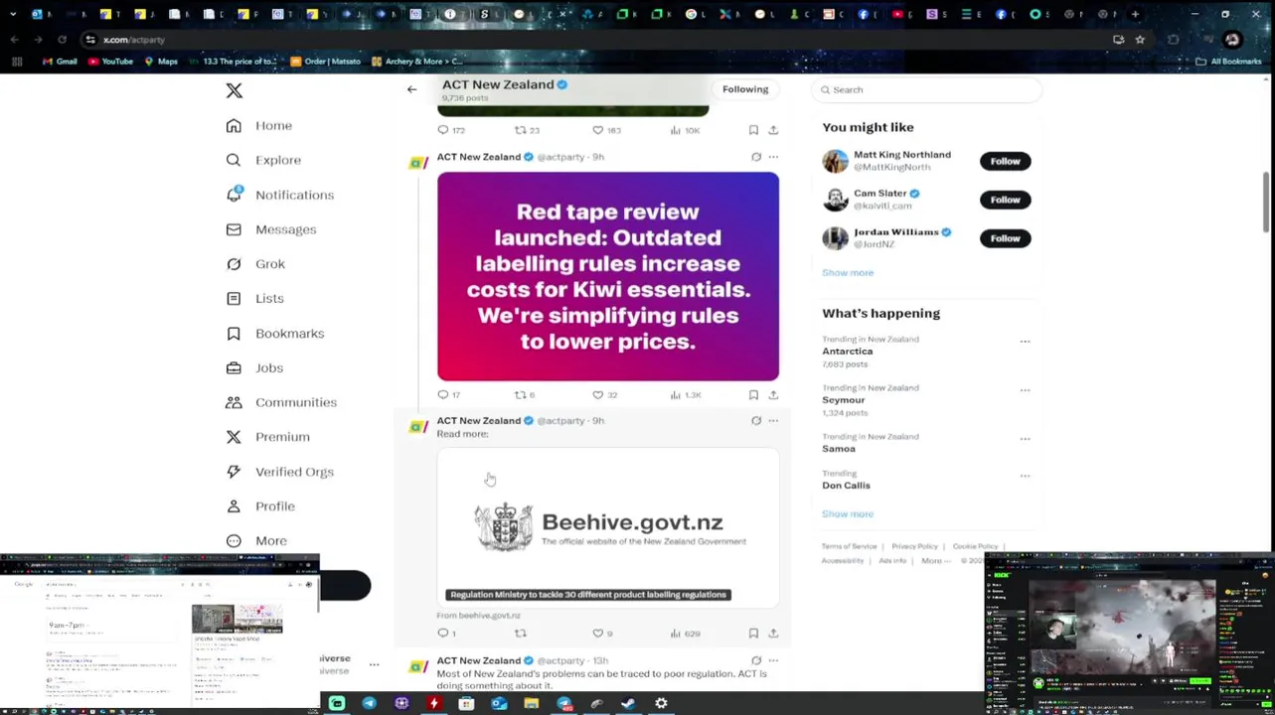This screenshot has height=715, width=1275.
Task: Go back with the arrow beside ACT New Zealand
Action: (411, 89)
